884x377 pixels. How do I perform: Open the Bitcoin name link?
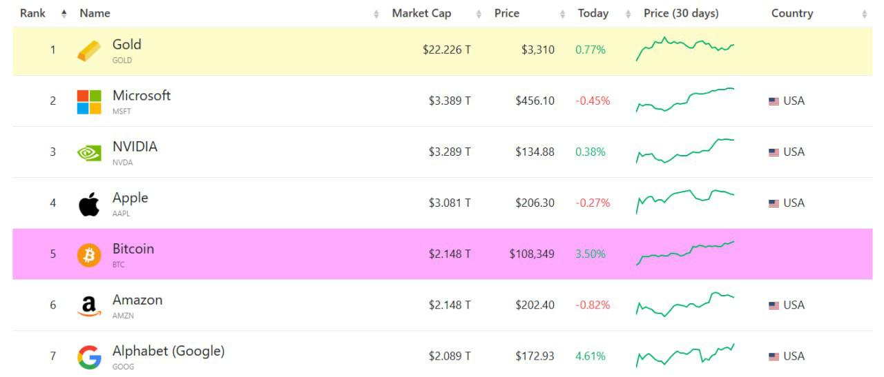coord(133,249)
